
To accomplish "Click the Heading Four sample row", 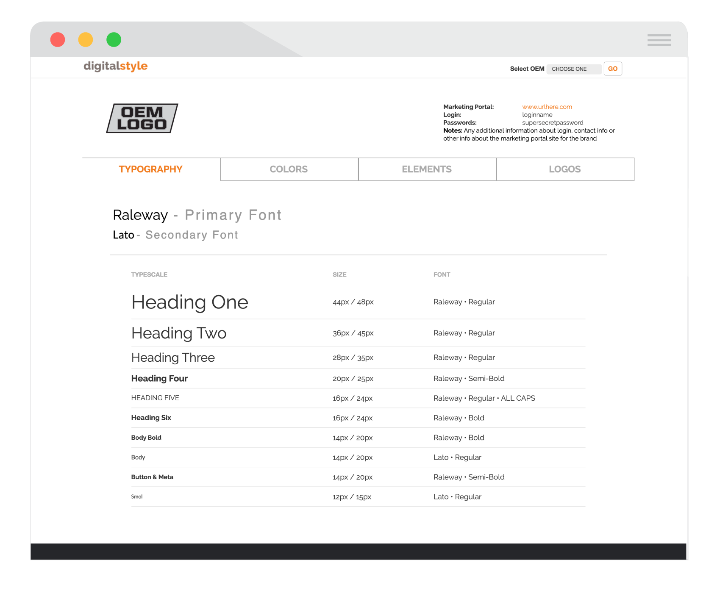I will point(159,379).
